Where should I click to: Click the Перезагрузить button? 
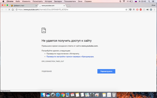106,71
